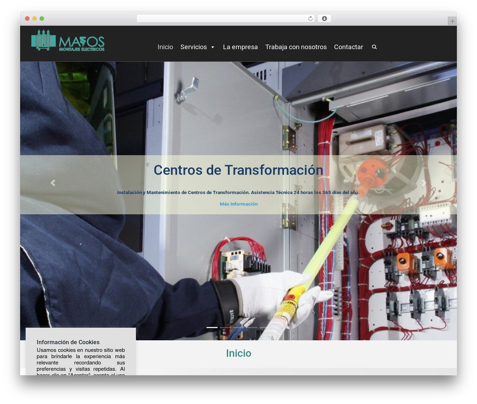
Task: Go to the Inicio menu item
Action: pos(165,47)
